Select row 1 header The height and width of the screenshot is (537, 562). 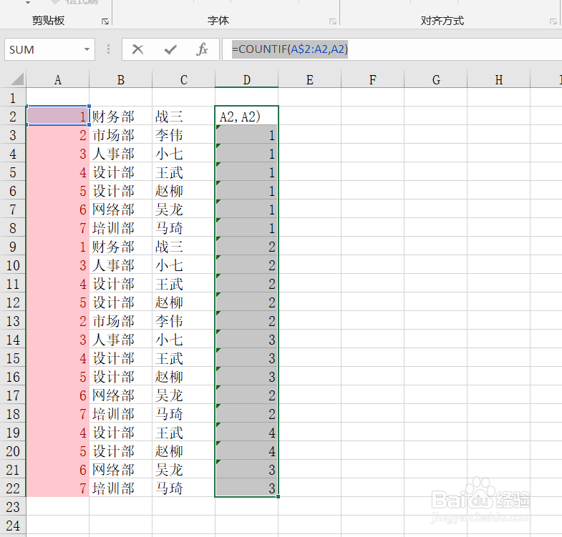click(13, 97)
